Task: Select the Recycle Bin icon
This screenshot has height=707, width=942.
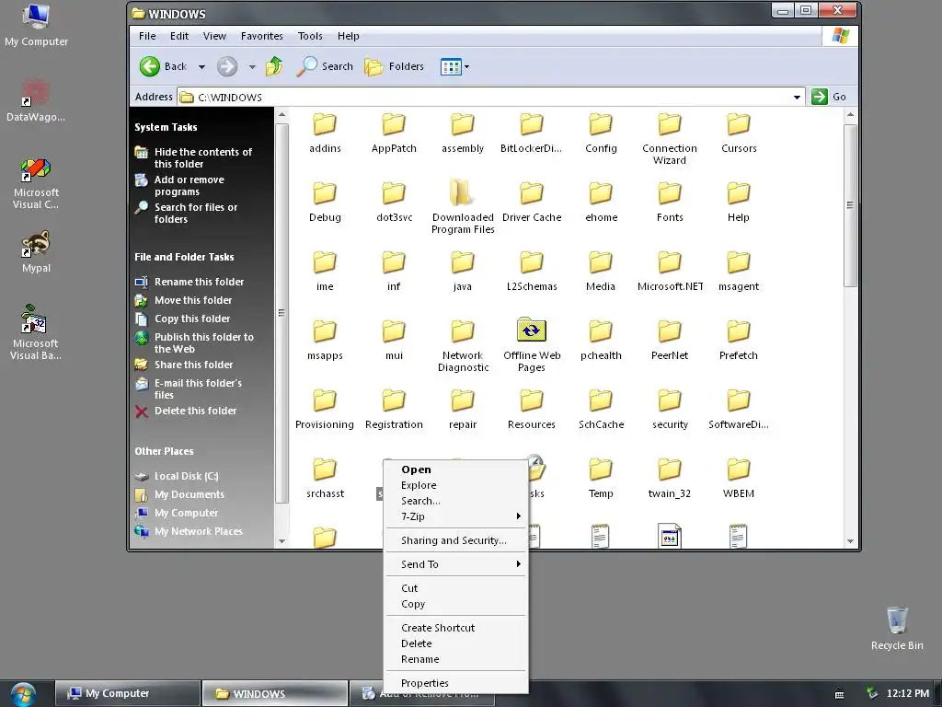Action: 897,629
